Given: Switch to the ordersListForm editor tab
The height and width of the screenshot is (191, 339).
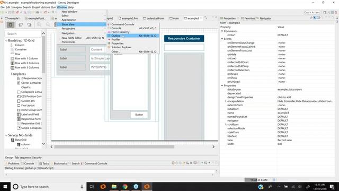Looking at the screenshot, I should click(154, 19).
